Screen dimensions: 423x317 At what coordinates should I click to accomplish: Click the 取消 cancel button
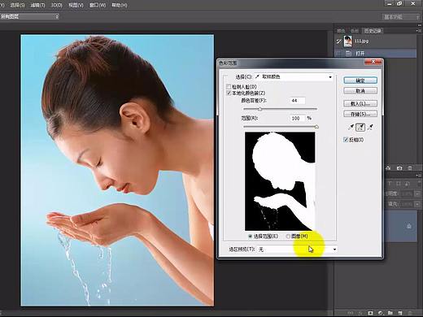pos(360,91)
